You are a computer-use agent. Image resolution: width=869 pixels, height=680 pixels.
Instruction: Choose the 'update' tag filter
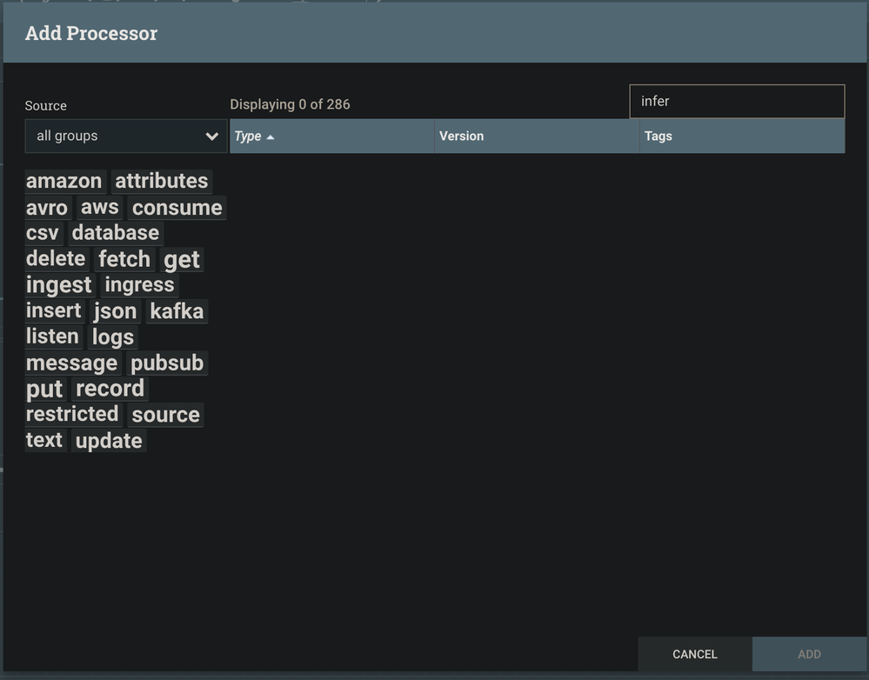pyautogui.click(x=109, y=441)
